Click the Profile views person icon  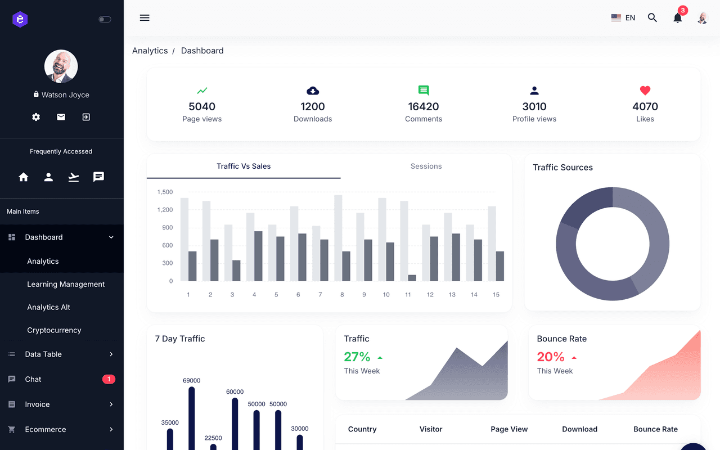pos(534,91)
